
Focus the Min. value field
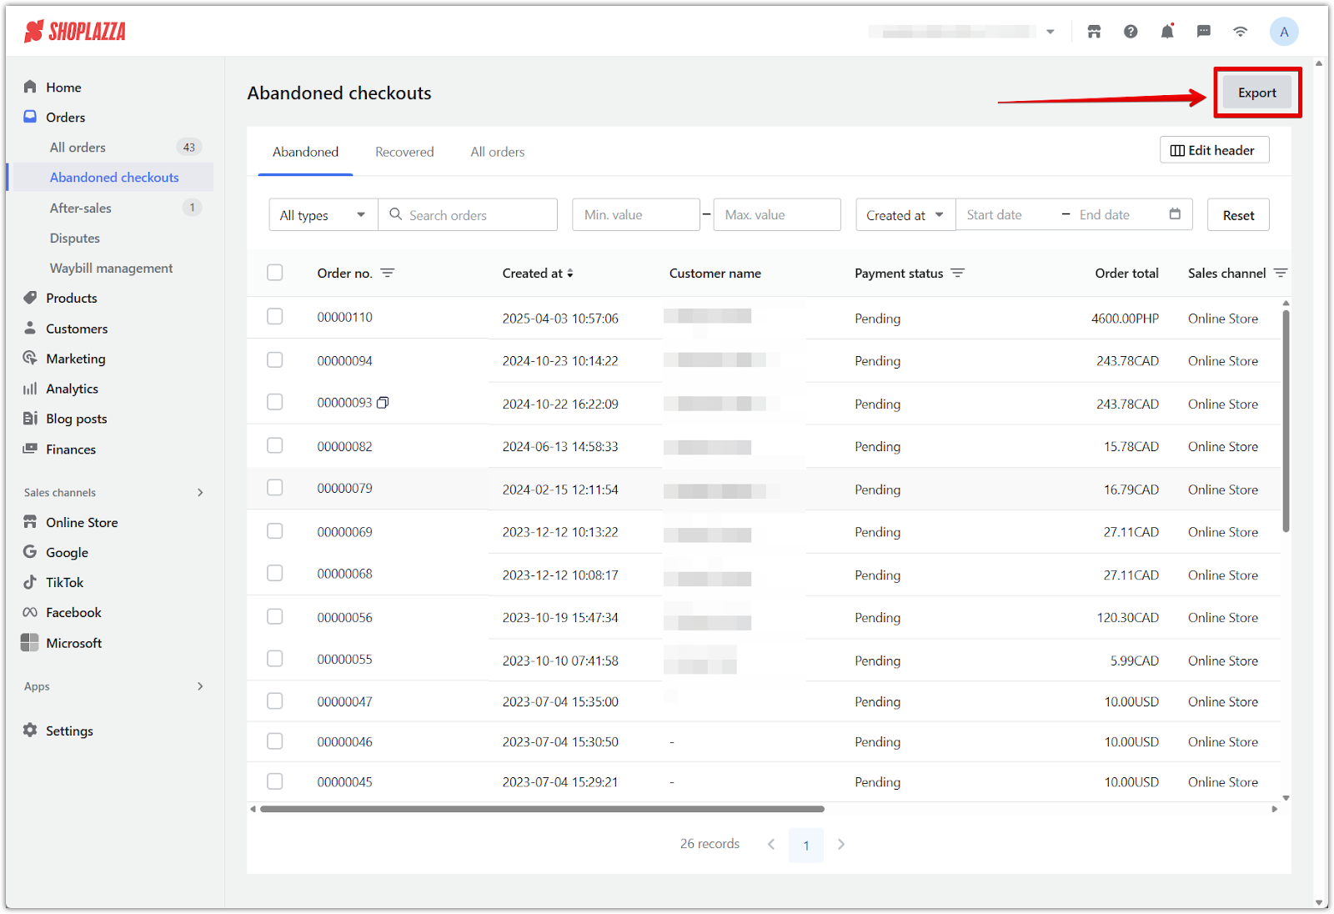636,214
